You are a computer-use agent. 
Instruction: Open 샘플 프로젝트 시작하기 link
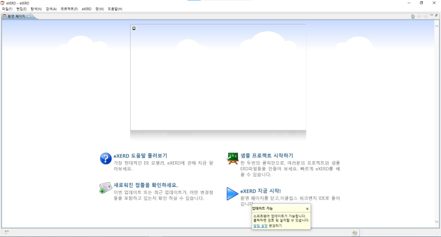point(266,156)
